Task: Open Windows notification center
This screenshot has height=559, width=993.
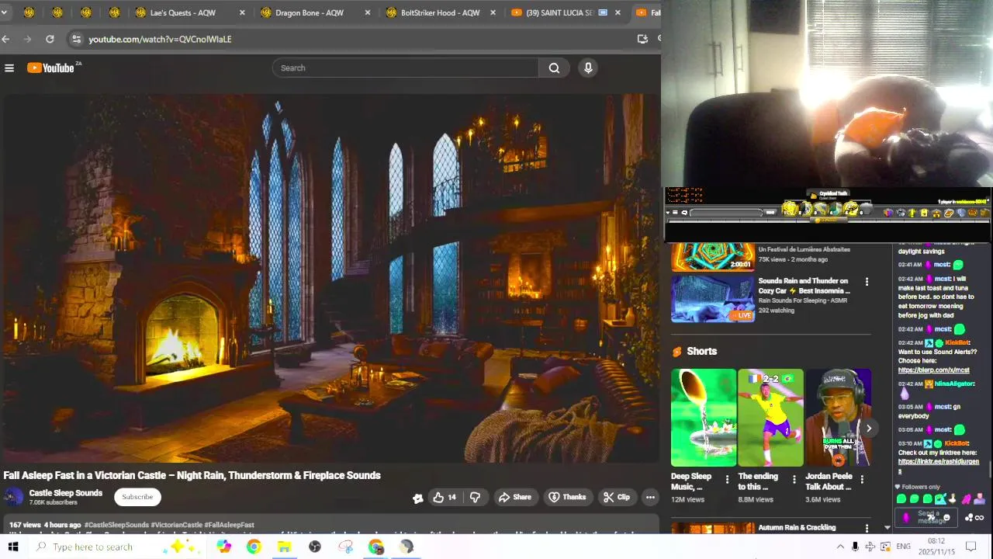Action: 971,547
